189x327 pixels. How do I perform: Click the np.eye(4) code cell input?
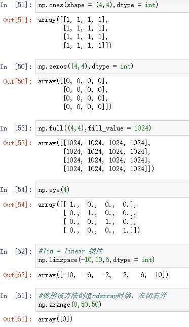pyautogui.click(x=112, y=189)
